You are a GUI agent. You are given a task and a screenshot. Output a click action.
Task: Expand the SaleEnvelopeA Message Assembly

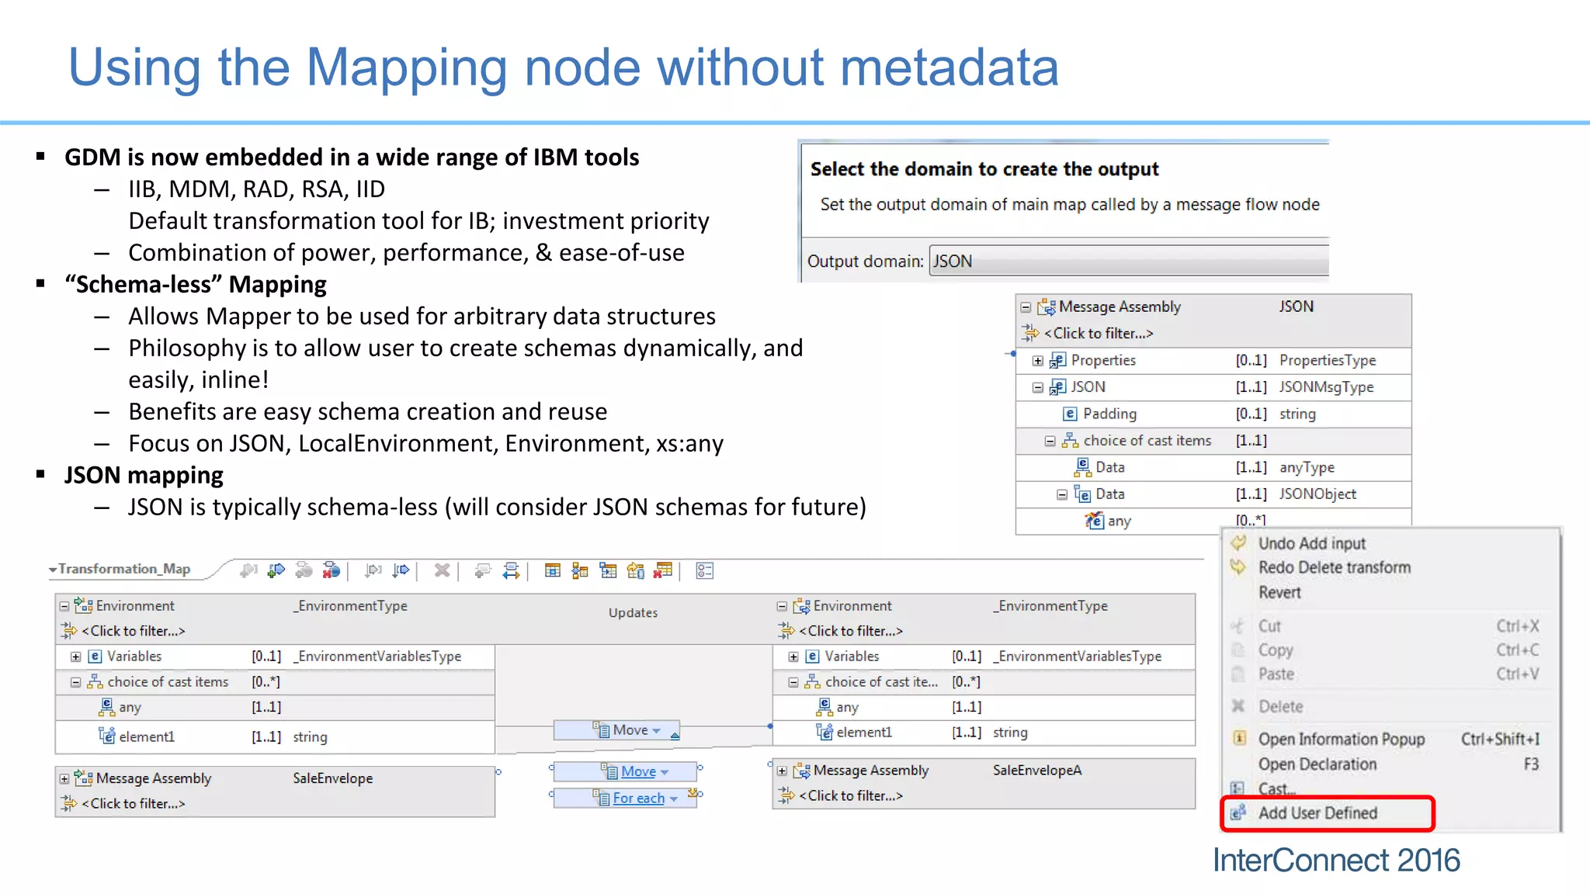[x=782, y=771]
